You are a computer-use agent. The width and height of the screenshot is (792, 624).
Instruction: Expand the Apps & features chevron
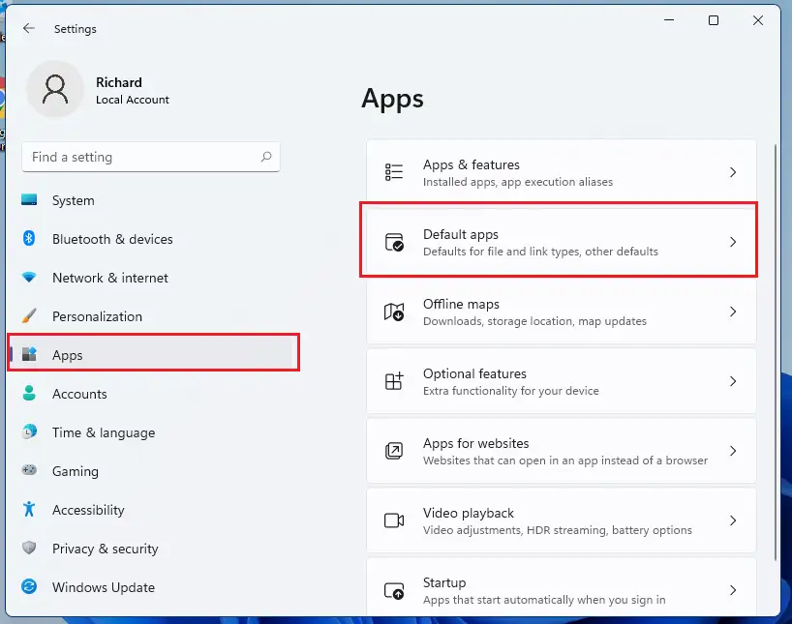pos(733,172)
